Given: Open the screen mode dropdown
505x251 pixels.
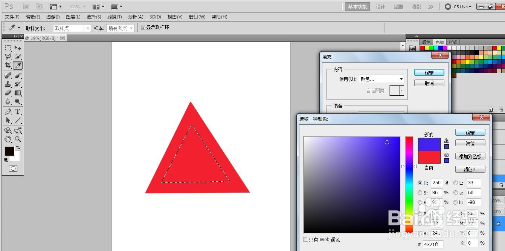Looking at the screenshot, I should point(116,7).
